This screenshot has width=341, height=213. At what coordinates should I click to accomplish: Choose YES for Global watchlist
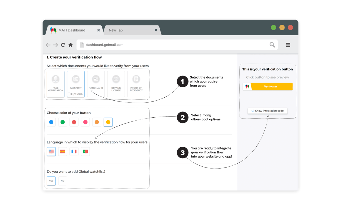tap(51, 181)
